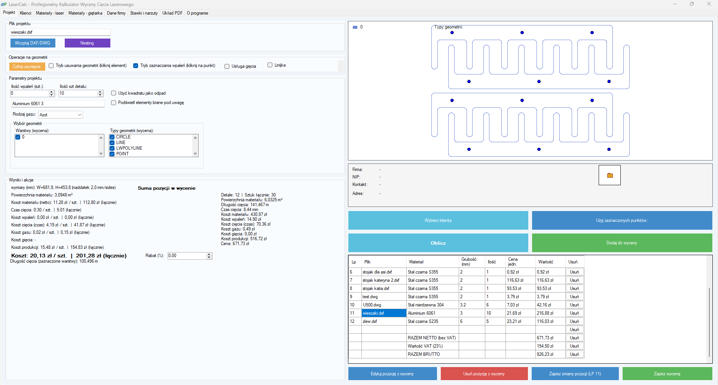
Task: Select the U500.dwg row in quote table
Action: [x=384, y=305]
